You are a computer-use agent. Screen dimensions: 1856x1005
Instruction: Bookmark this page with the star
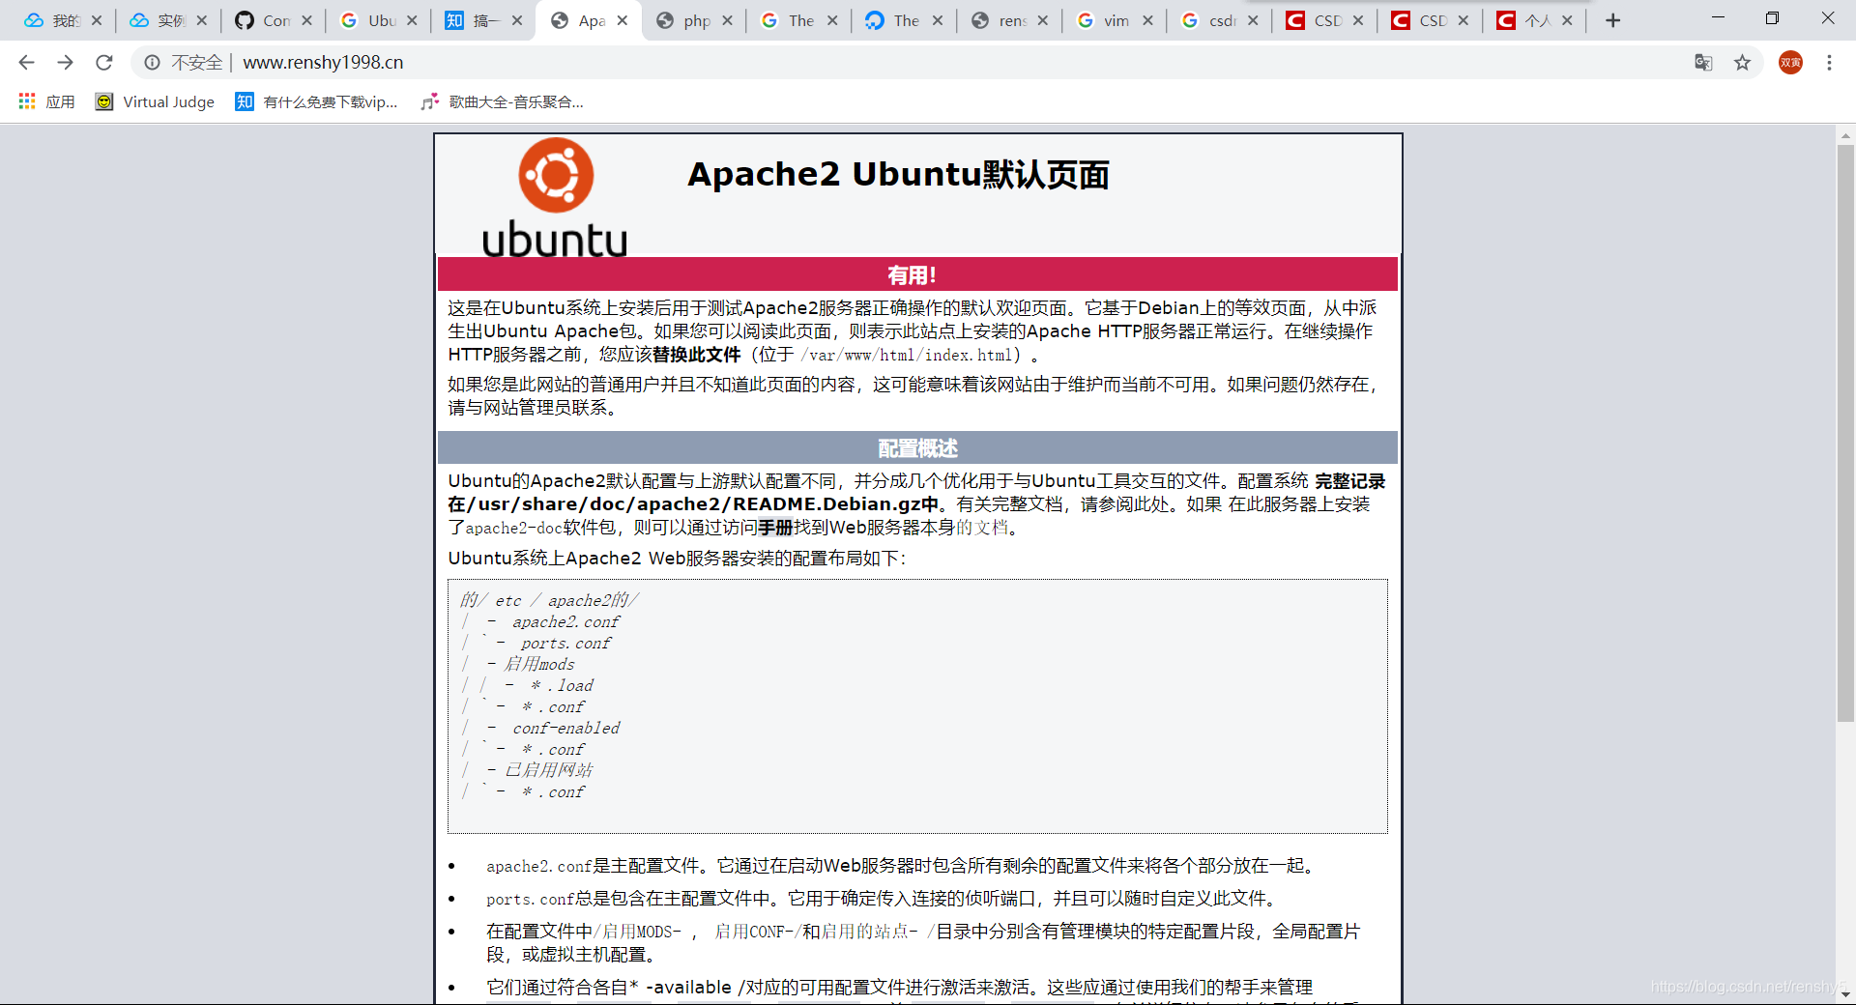click(x=1742, y=62)
